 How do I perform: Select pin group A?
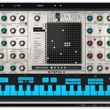point(55,68)
